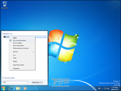The height and width of the screenshot is (91, 121).
Task: Click the Programs (1) heading
Action: point(7,34)
